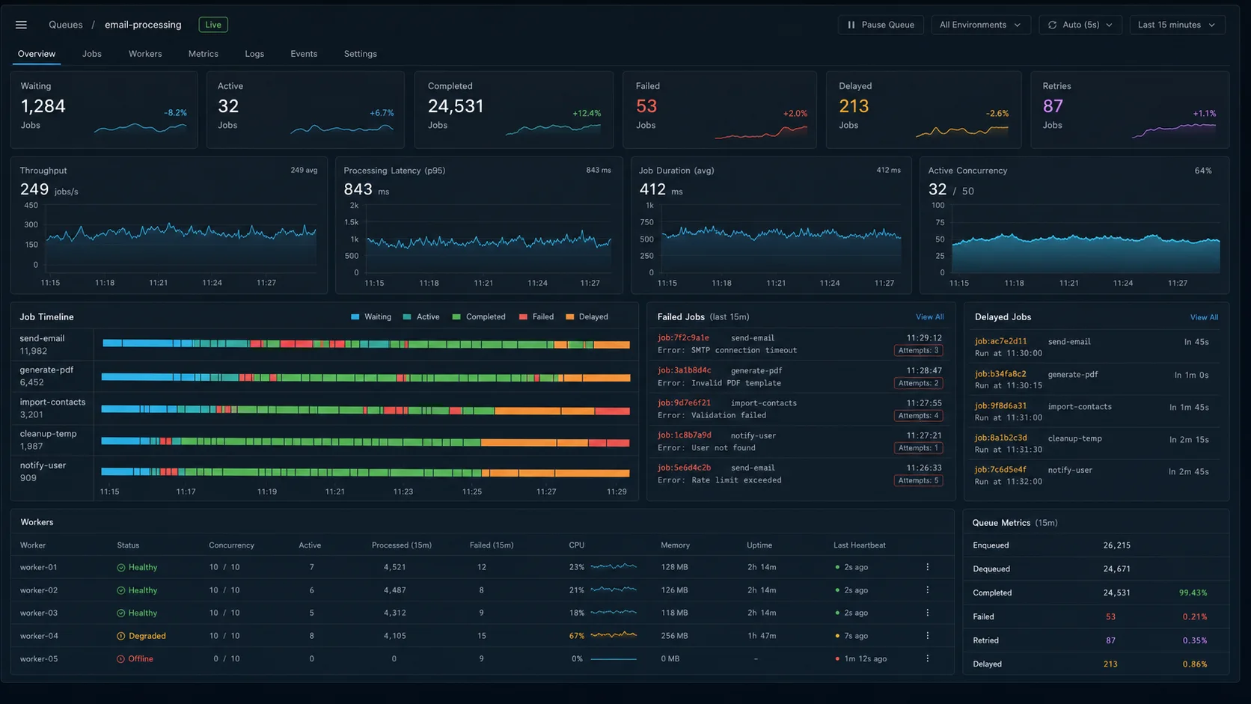Click the worker-04 row name
This screenshot has width=1251, height=704.
click(x=39, y=636)
